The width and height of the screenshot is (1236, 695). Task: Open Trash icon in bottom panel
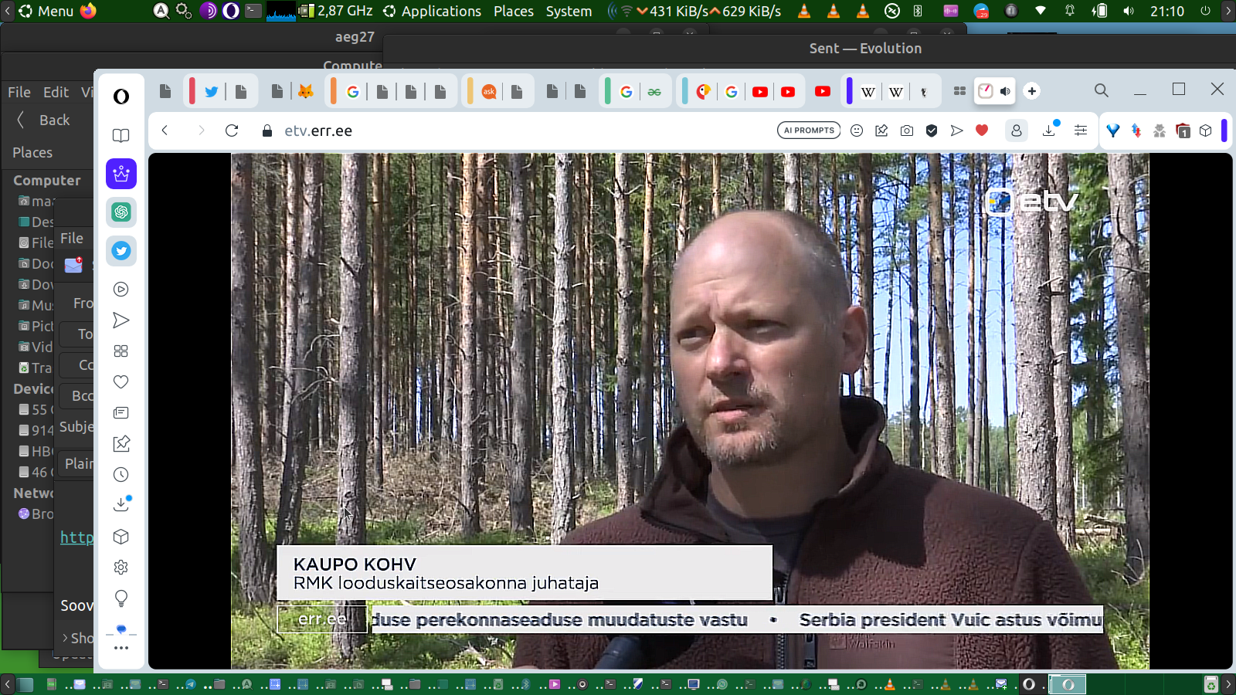point(1211,684)
